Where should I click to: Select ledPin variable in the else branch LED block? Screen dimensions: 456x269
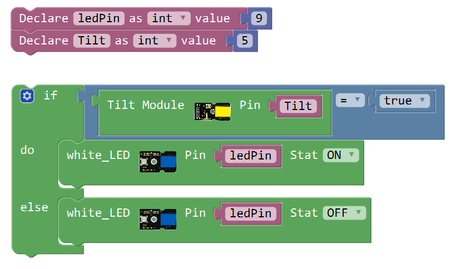251,213
